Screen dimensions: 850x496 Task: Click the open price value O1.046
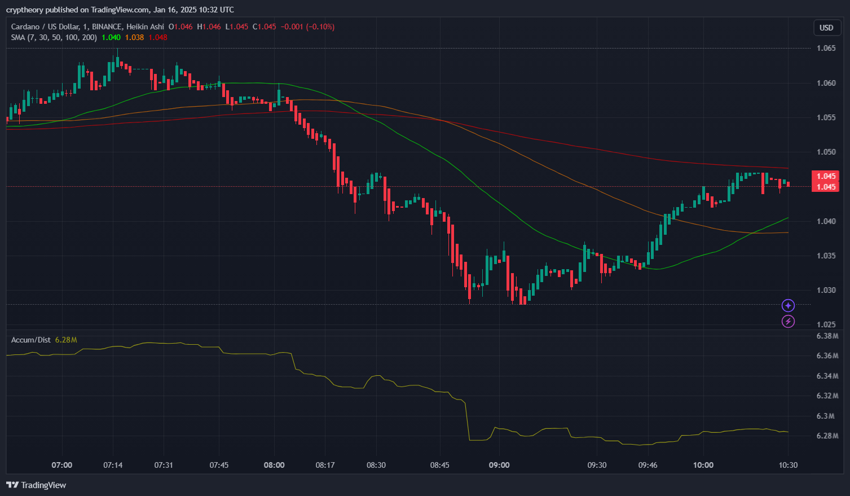(x=180, y=27)
